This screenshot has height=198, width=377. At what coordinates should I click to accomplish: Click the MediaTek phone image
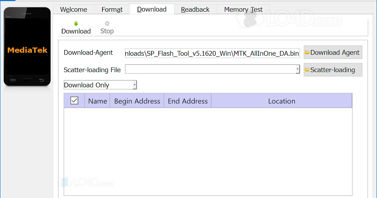(27, 47)
